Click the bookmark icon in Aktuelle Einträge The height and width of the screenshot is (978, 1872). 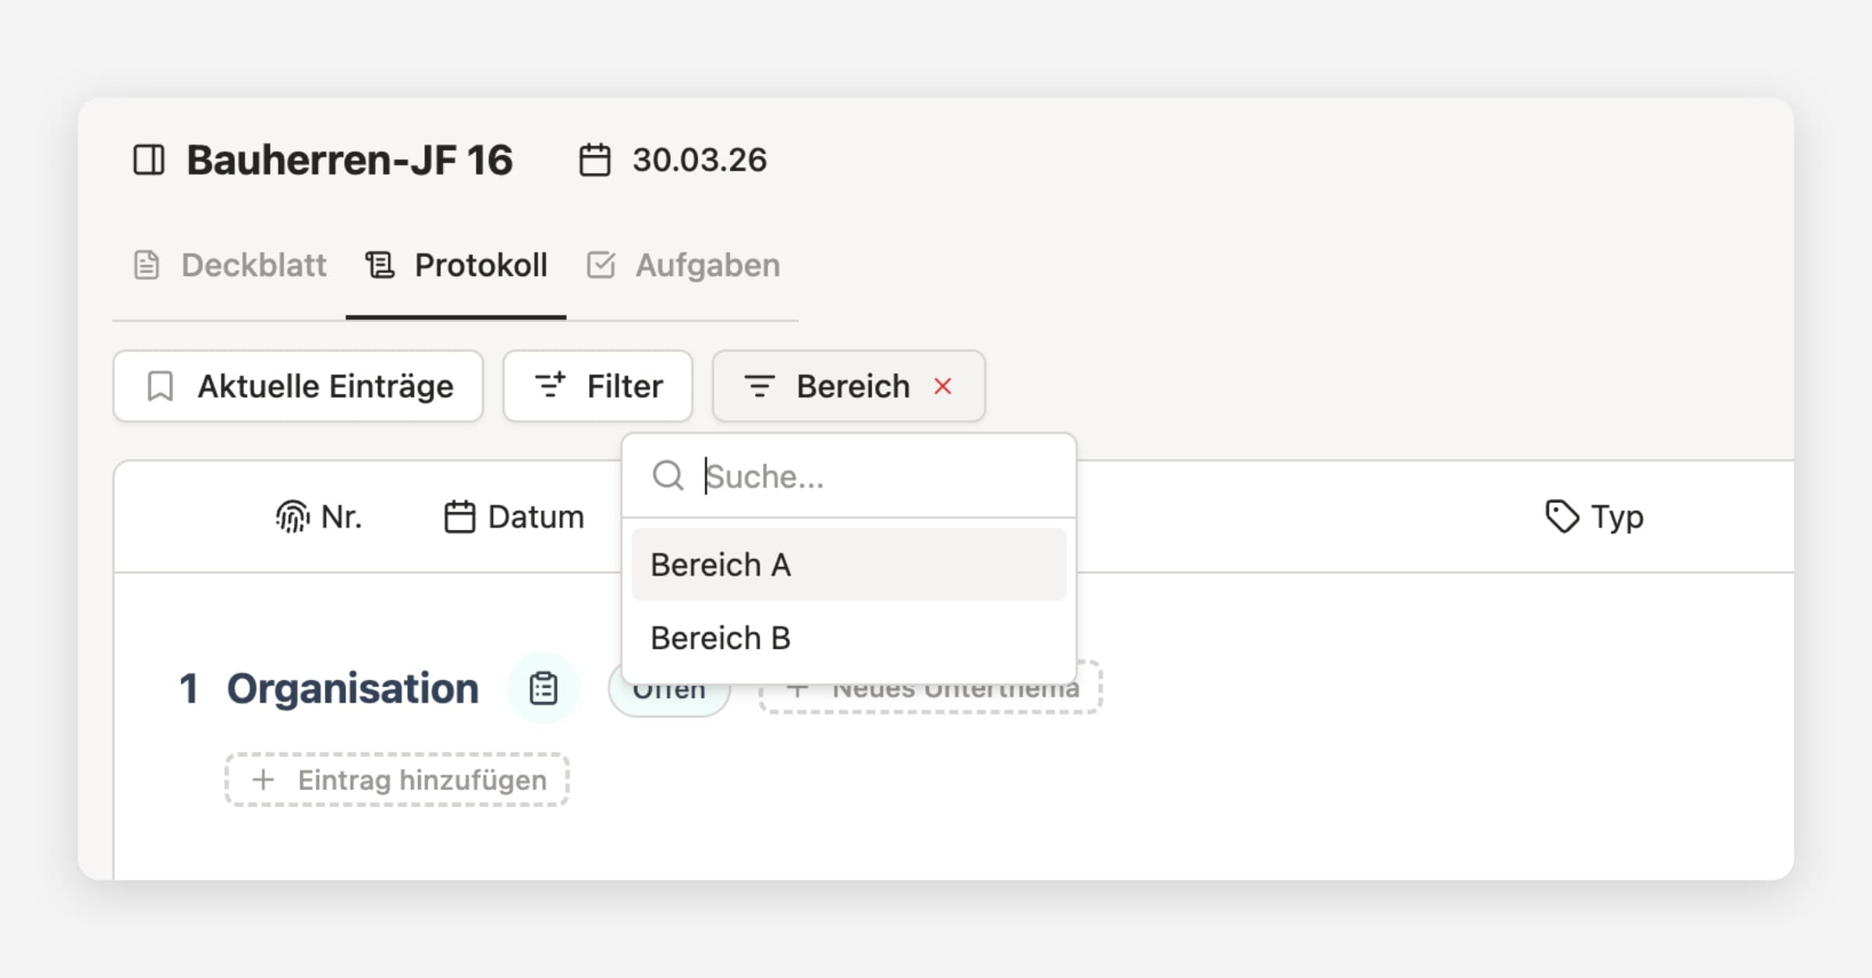pyautogui.click(x=161, y=386)
